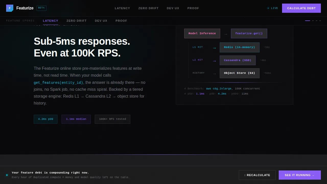Screen dimensions: 327x184
Task: Click the Redis (in-memory) box
Action: (x=240, y=47)
